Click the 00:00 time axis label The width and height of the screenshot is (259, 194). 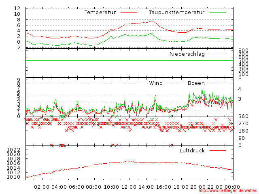[232, 187]
